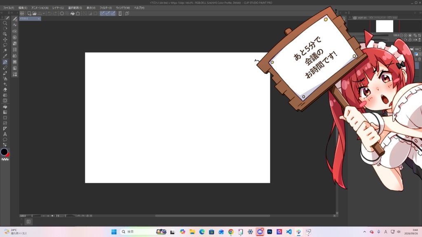Open Clip Studio Assets from command bar

click(x=120, y=13)
